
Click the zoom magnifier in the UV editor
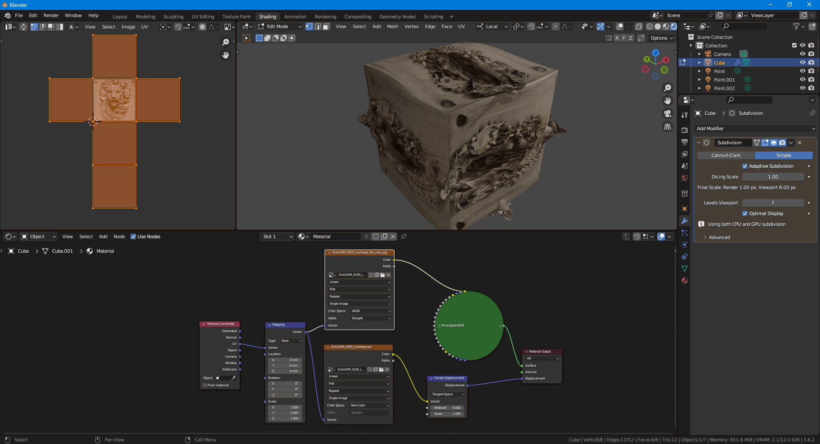tap(225, 42)
